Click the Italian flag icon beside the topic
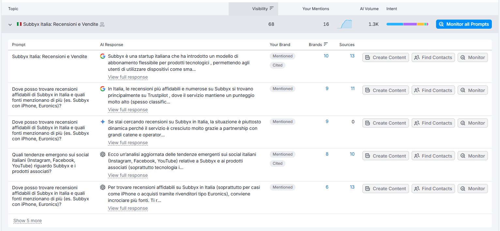500x231 pixels. click(19, 24)
